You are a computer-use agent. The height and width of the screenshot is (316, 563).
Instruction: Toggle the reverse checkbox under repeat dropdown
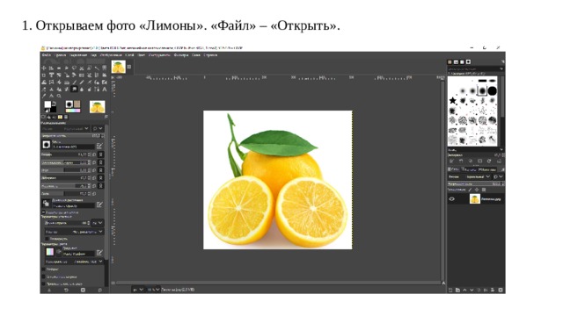pos(47,239)
